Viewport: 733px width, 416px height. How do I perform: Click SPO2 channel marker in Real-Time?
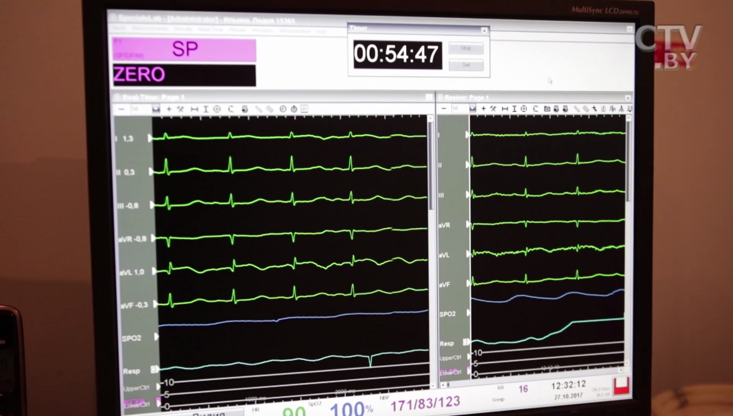point(156,337)
